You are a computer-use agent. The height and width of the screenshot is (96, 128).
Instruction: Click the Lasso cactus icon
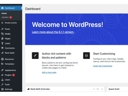pos(2,43)
